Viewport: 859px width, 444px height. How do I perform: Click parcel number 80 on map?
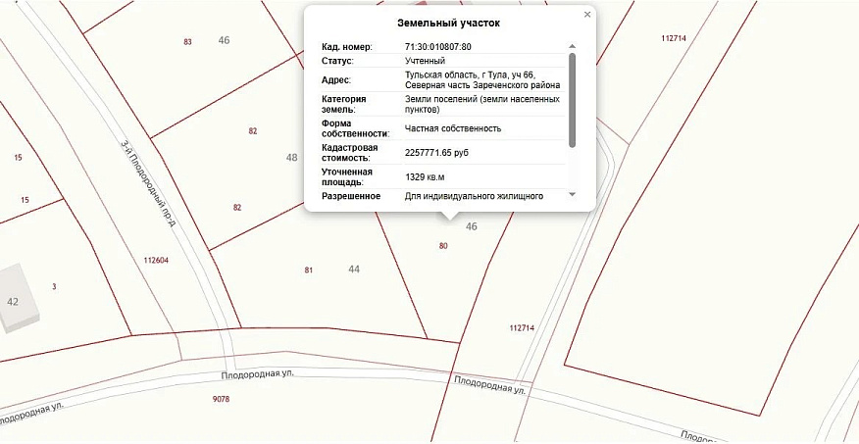click(443, 246)
